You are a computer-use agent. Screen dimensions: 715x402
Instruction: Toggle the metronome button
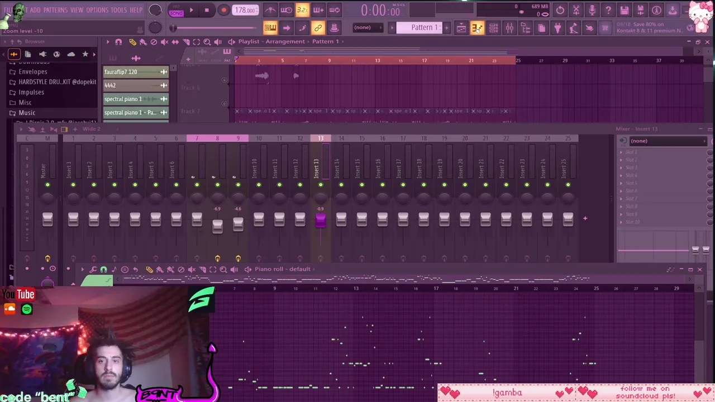(x=270, y=10)
